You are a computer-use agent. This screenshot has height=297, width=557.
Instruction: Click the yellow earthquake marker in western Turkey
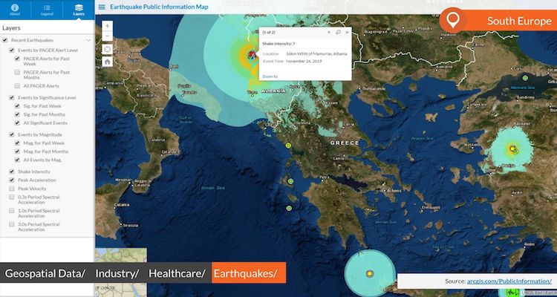point(512,148)
